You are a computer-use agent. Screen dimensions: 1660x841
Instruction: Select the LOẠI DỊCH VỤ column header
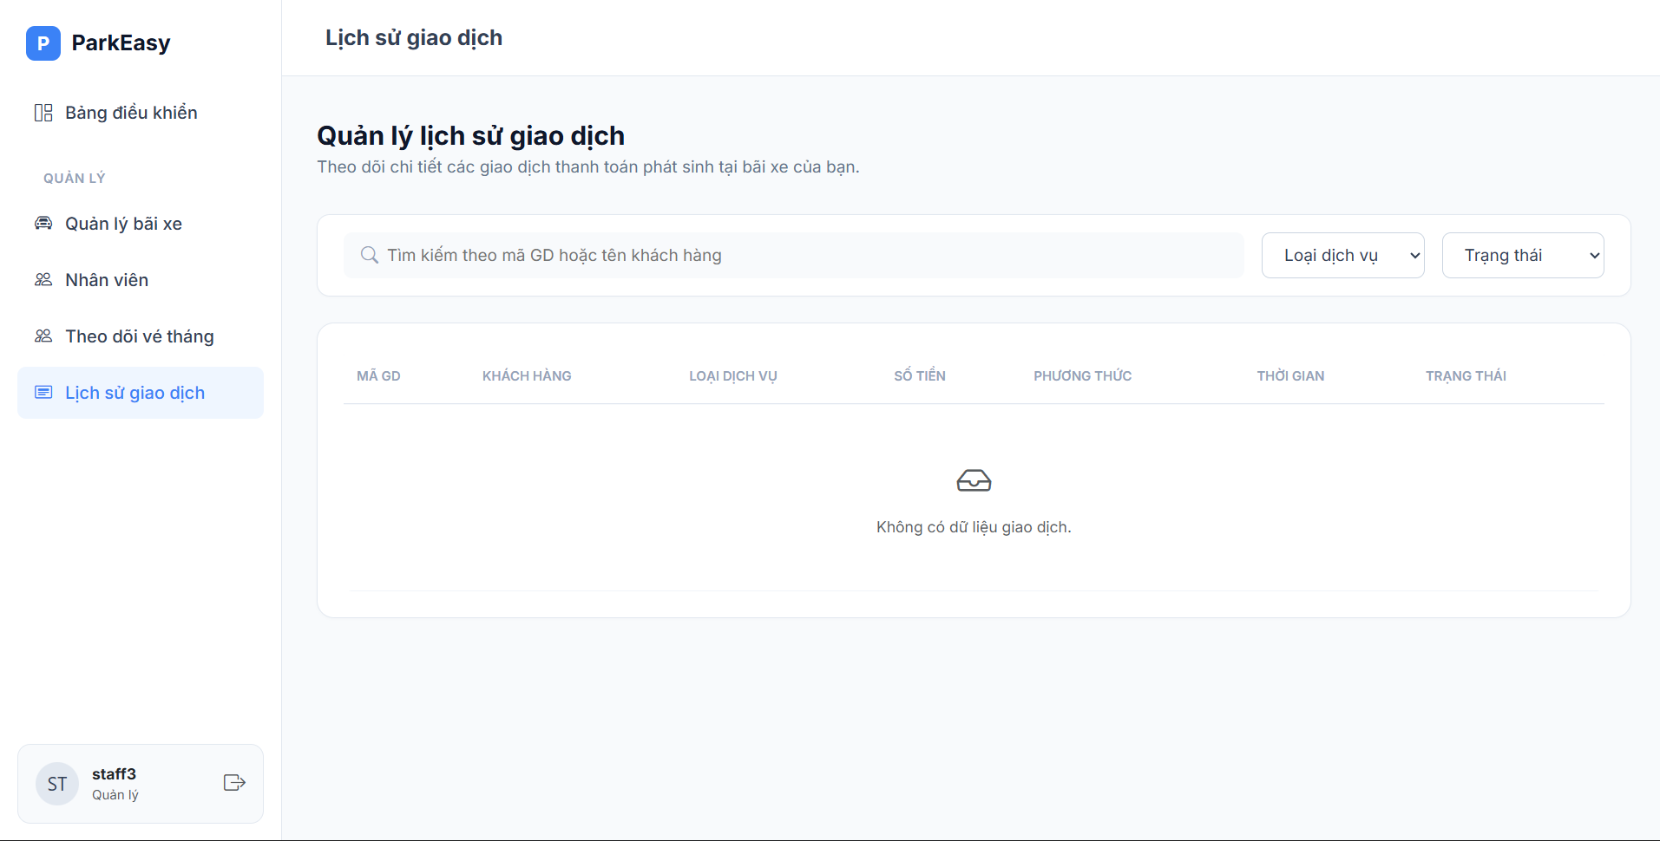[732, 376]
